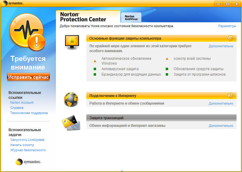242x172 pixels.
Task: Open Дополнительно link for transaction protection
Action: click(221, 126)
